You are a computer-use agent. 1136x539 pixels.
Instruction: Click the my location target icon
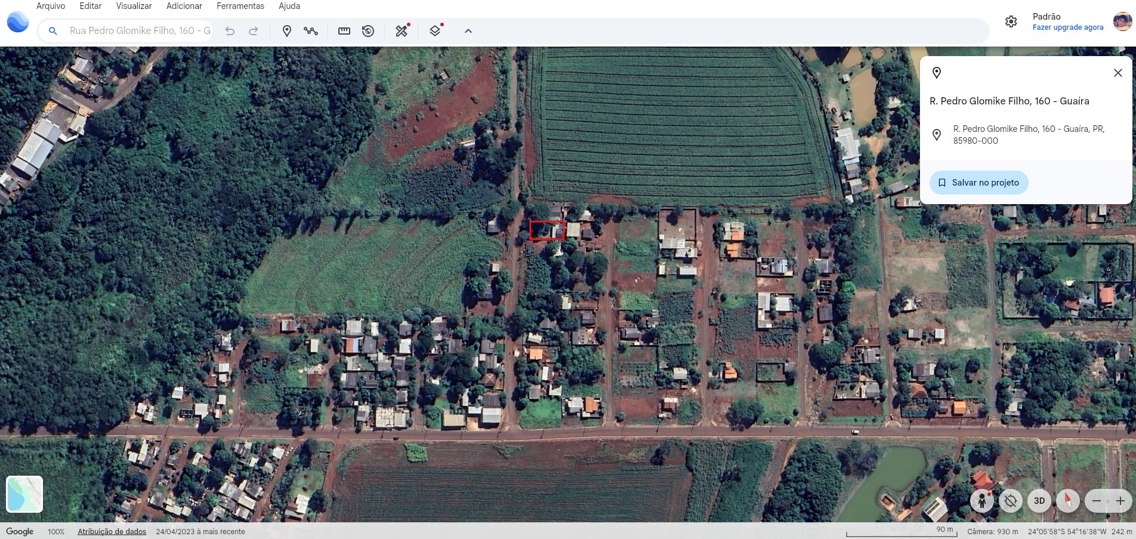1011,501
